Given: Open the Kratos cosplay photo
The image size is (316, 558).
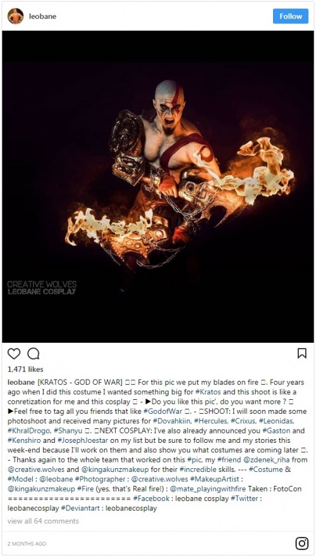Looking at the screenshot, I should (x=158, y=187).
